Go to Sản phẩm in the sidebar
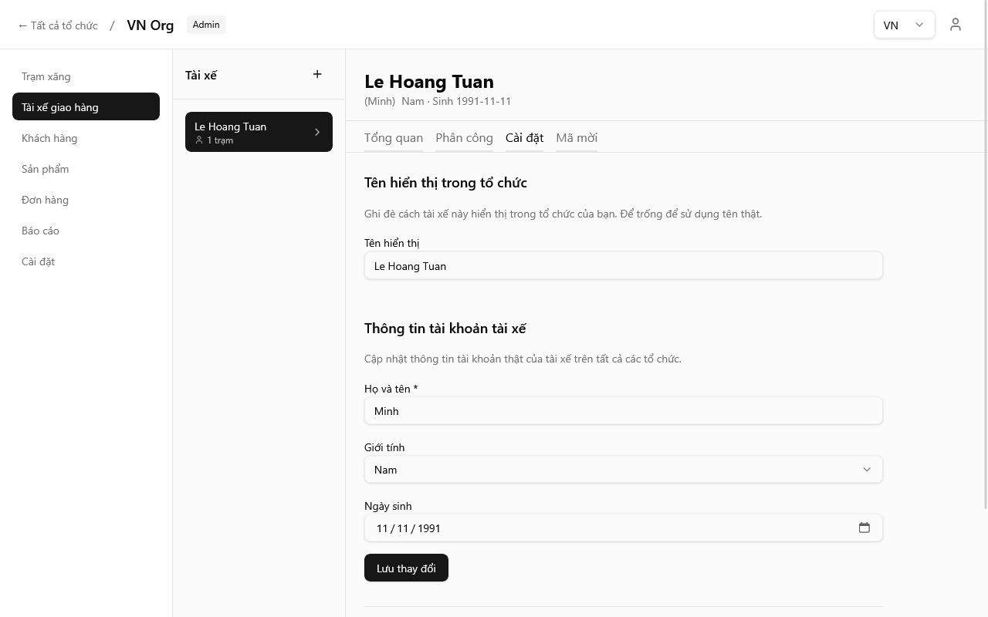The height and width of the screenshot is (617, 988). pos(46,169)
